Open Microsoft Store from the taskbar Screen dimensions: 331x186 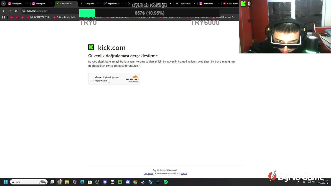click(x=90, y=182)
